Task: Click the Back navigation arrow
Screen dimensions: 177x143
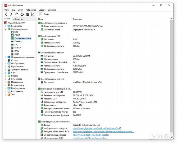Action: [x=6, y=14]
